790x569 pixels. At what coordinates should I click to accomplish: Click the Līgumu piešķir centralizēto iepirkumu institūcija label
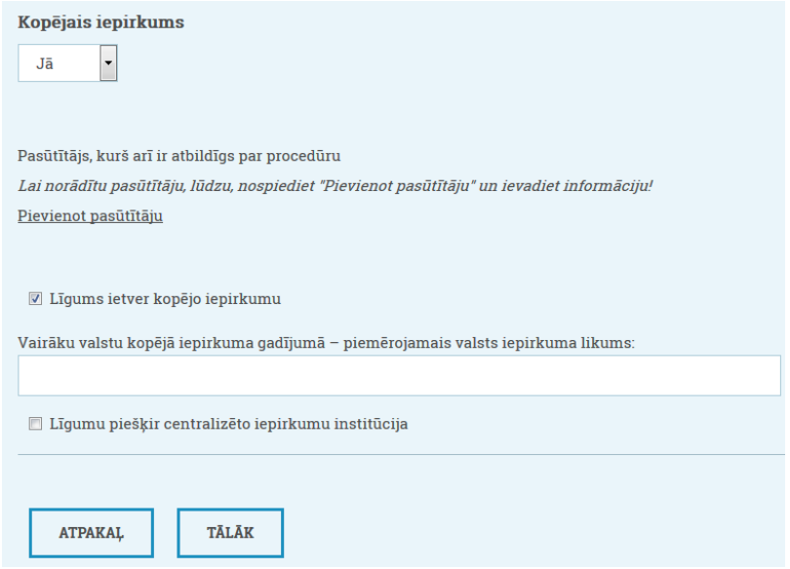click(228, 424)
